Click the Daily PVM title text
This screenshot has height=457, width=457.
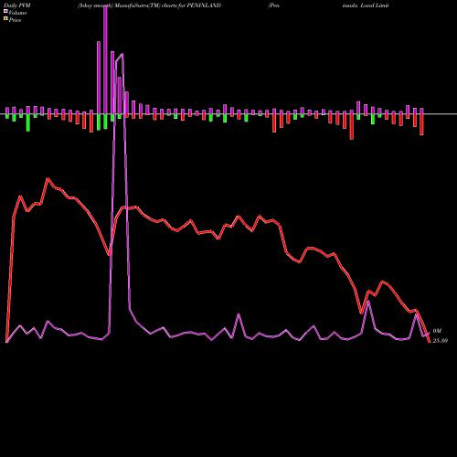click(17, 5)
